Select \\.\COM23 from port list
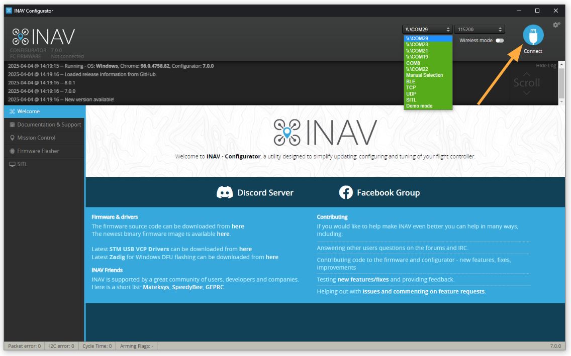Viewport: 571px width, 356px height. point(428,44)
